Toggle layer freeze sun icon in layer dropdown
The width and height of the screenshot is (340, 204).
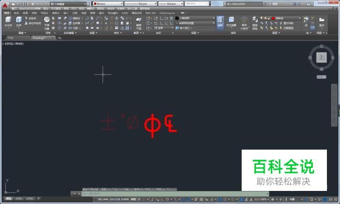click(x=265, y=18)
